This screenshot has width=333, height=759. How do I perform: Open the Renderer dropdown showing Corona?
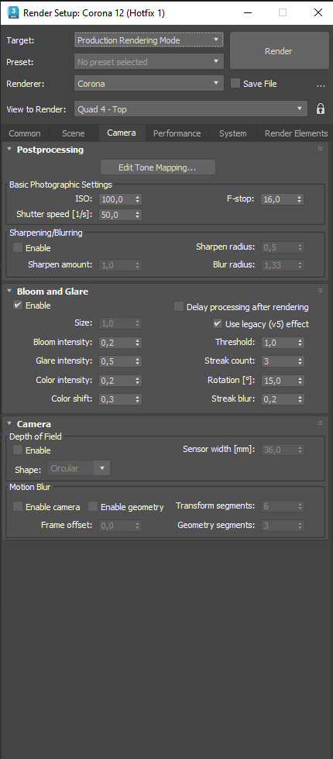tap(149, 83)
